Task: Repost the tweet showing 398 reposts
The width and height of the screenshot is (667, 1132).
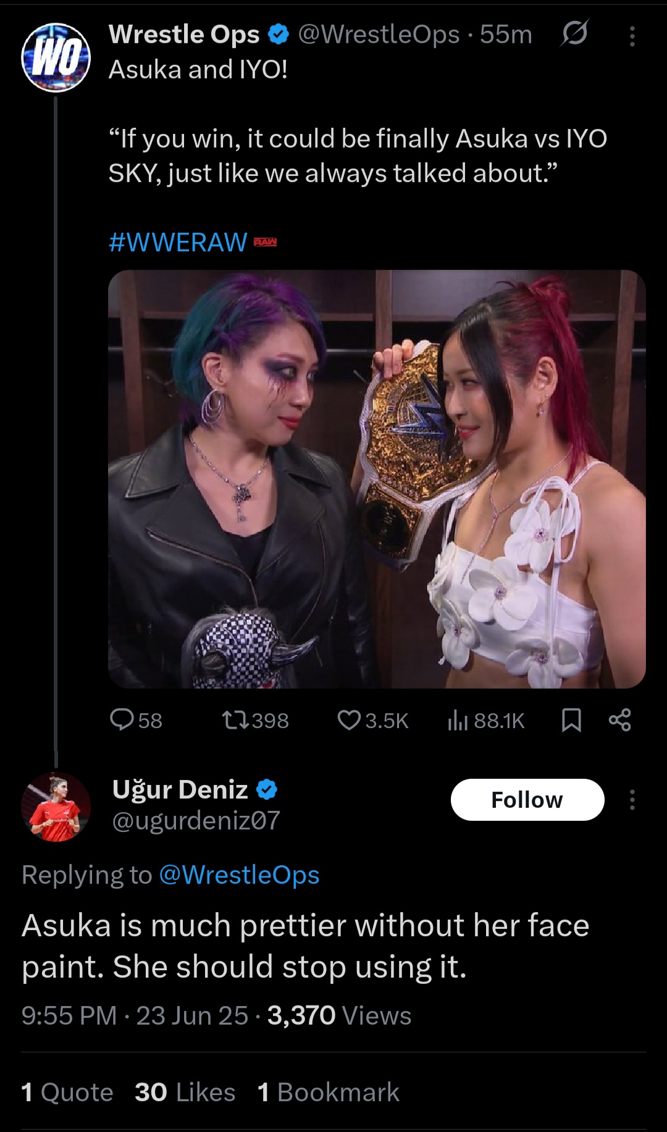Action: [x=255, y=720]
